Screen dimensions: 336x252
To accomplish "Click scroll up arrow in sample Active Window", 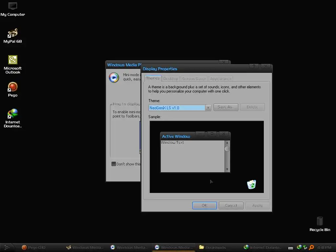I will click(x=227, y=143).
